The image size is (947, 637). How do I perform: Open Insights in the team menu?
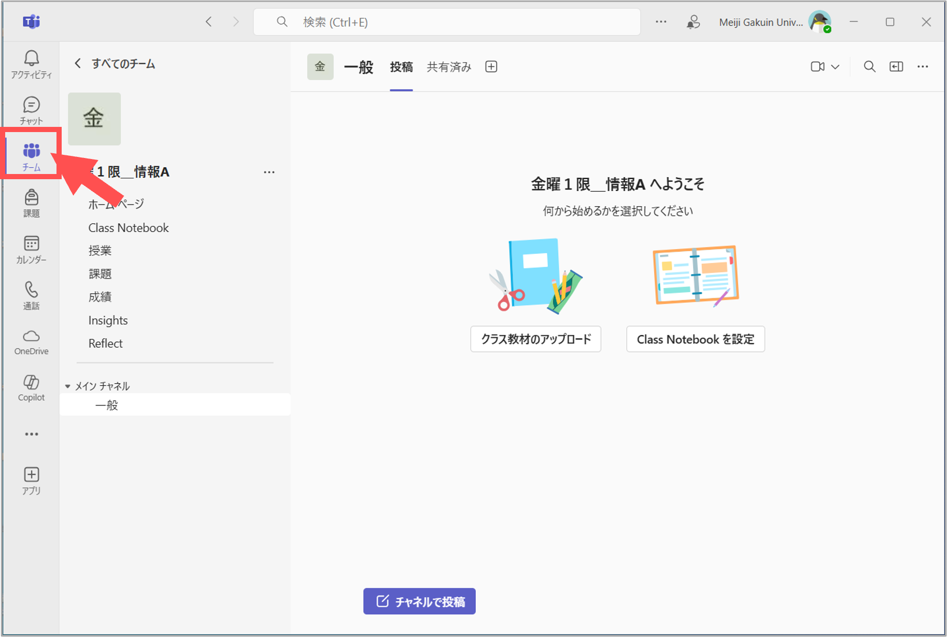pos(108,321)
